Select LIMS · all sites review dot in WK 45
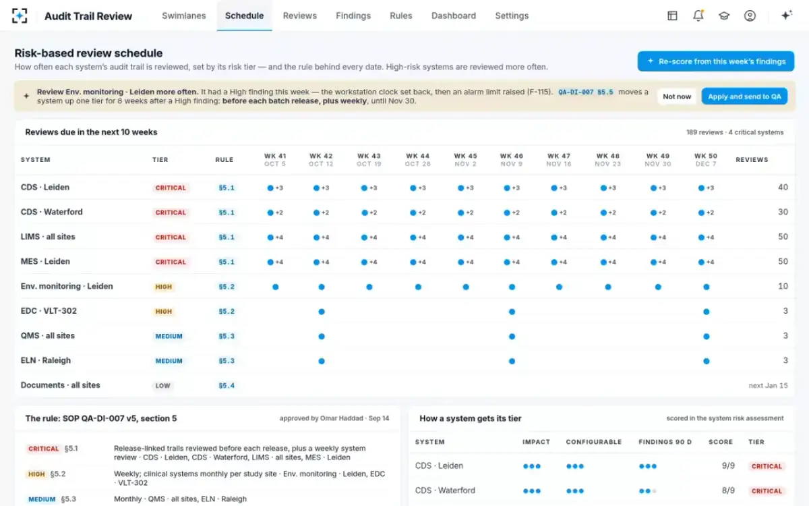 tap(461, 237)
